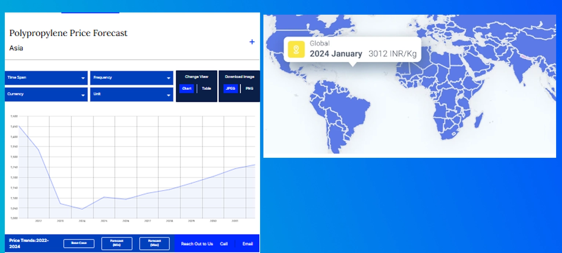Open the Currency dropdown
Viewport: 562px width, 253px height.
click(x=46, y=94)
